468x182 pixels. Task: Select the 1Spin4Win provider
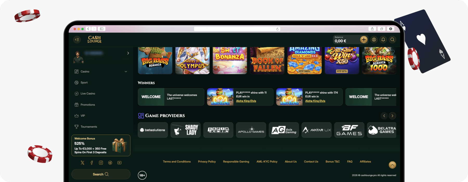click(x=218, y=130)
